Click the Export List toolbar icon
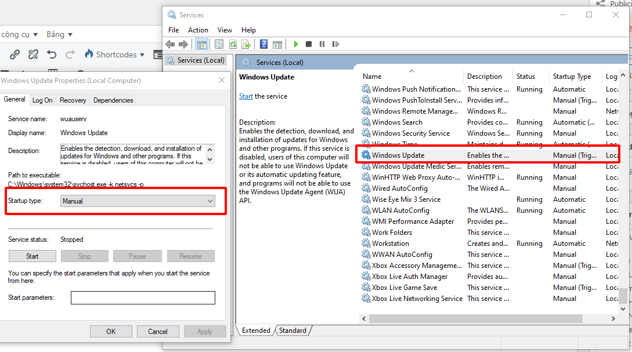This screenshot has width=632, height=352. pyautogui.click(x=245, y=44)
